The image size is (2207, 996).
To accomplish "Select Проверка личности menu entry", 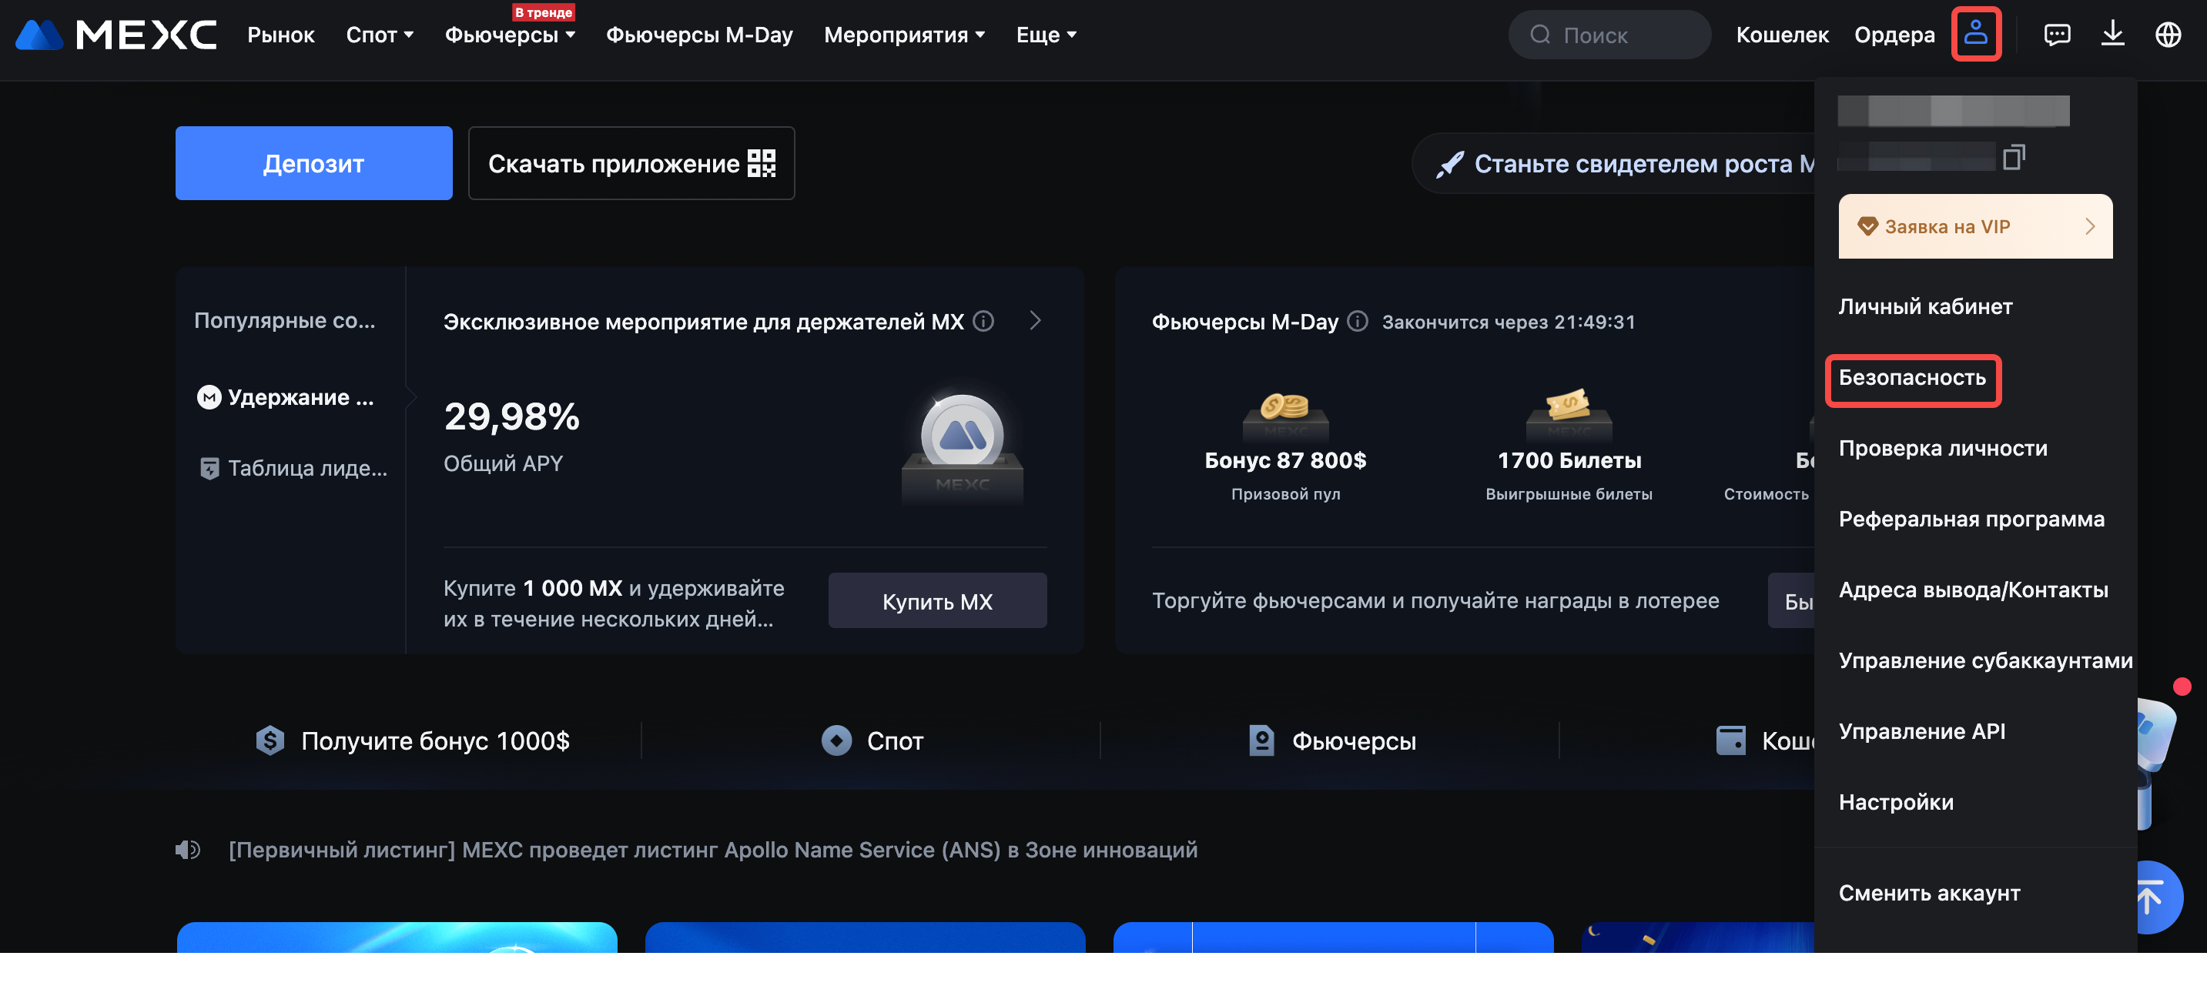I will 1942,449.
